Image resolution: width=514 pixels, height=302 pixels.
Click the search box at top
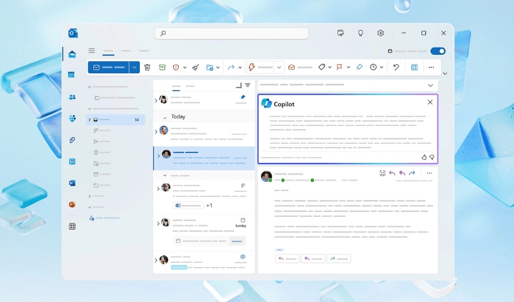tap(232, 33)
